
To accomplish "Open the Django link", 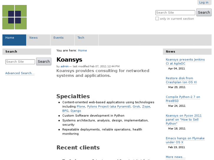I will point(76,111).
